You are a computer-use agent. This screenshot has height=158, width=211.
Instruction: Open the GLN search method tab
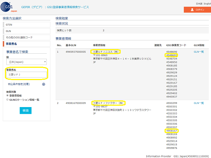26,31
